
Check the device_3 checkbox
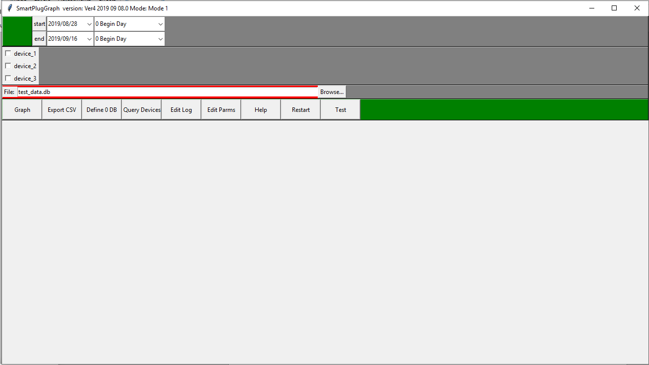pyautogui.click(x=8, y=78)
